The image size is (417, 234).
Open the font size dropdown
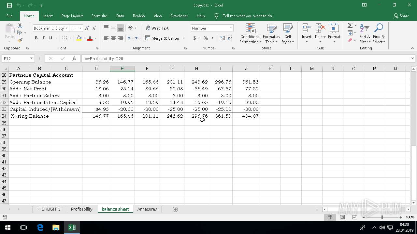pos(80,28)
